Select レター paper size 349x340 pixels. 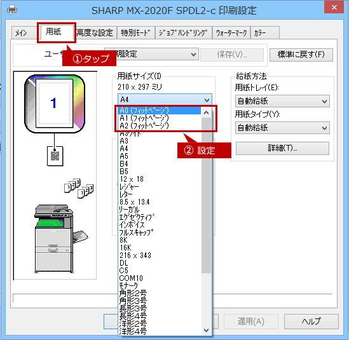[x=160, y=194]
